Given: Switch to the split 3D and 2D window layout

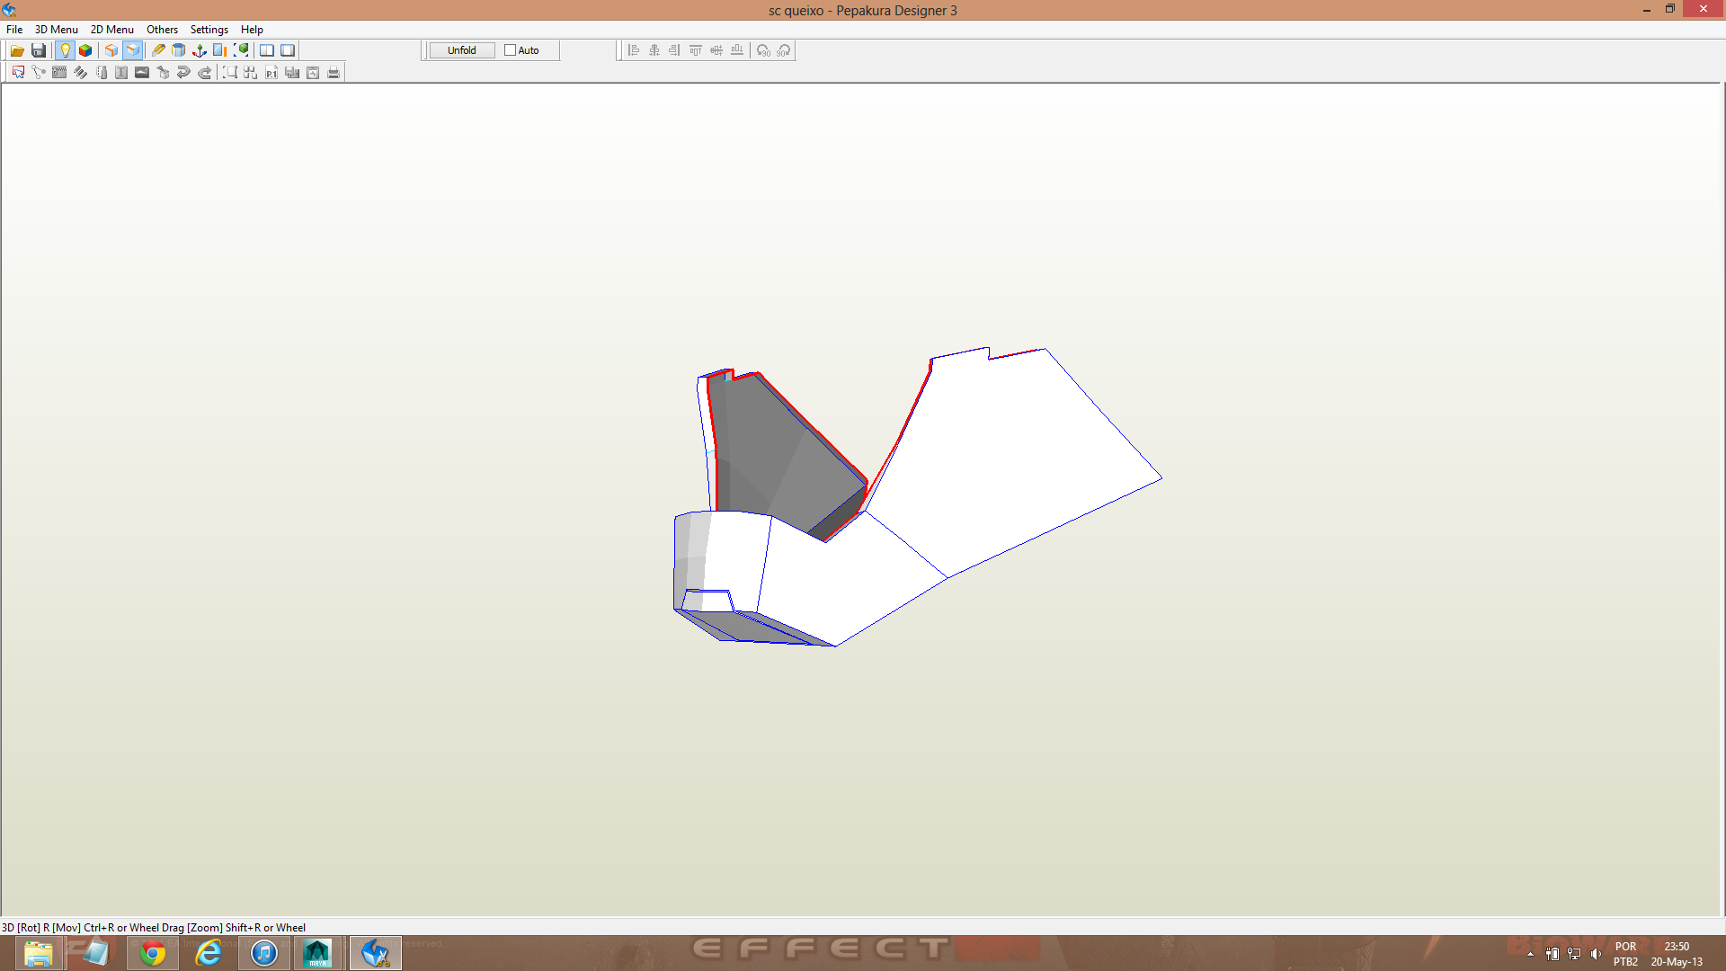Looking at the screenshot, I should 267,50.
